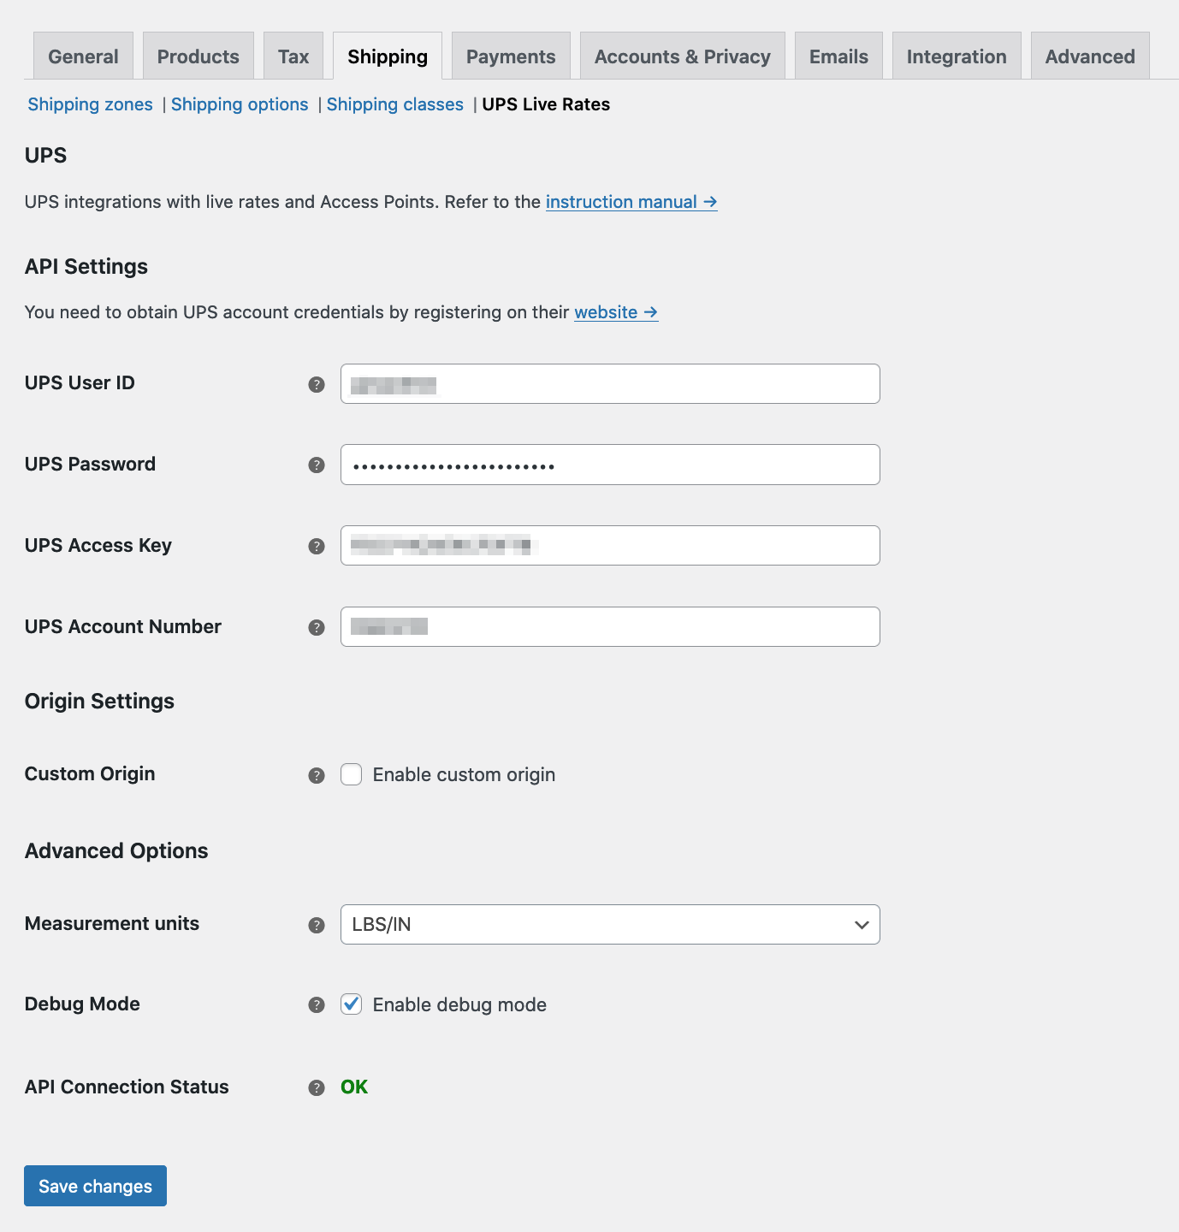Click help icon beside UPS Access Key

click(x=317, y=546)
